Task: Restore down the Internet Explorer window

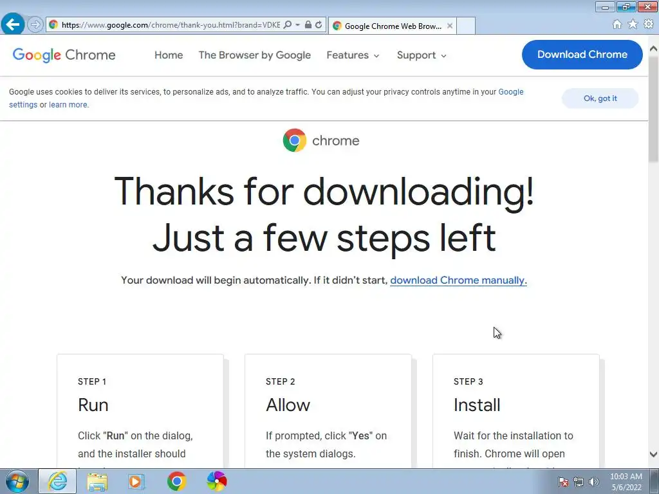Action: [x=626, y=6]
